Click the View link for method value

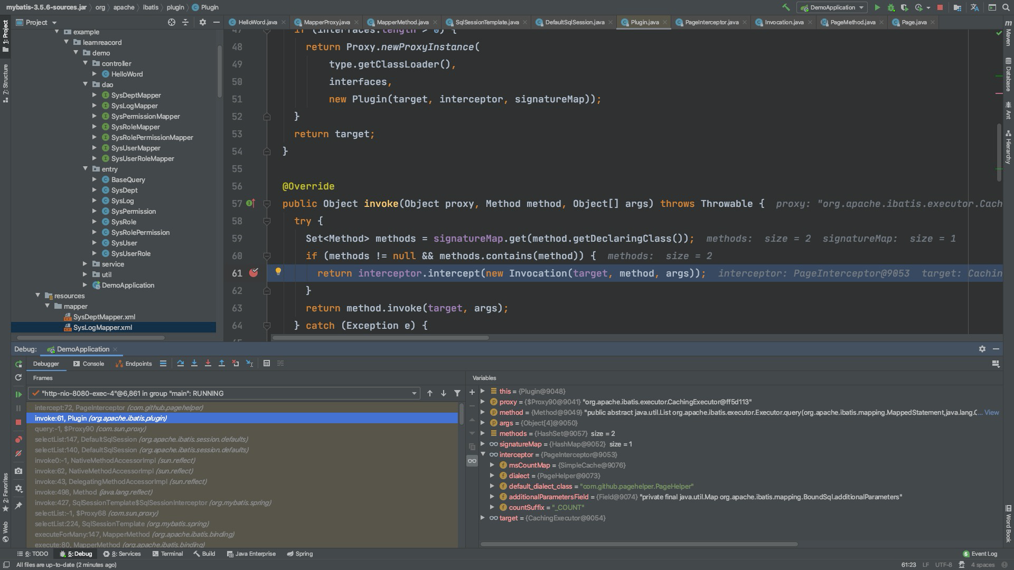pos(991,412)
